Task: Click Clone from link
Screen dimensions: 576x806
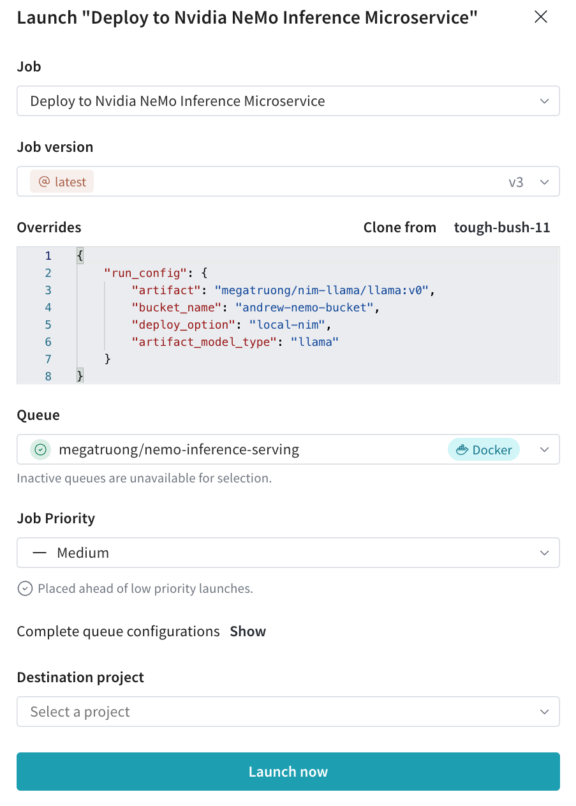Action: click(x=399, y=227)
